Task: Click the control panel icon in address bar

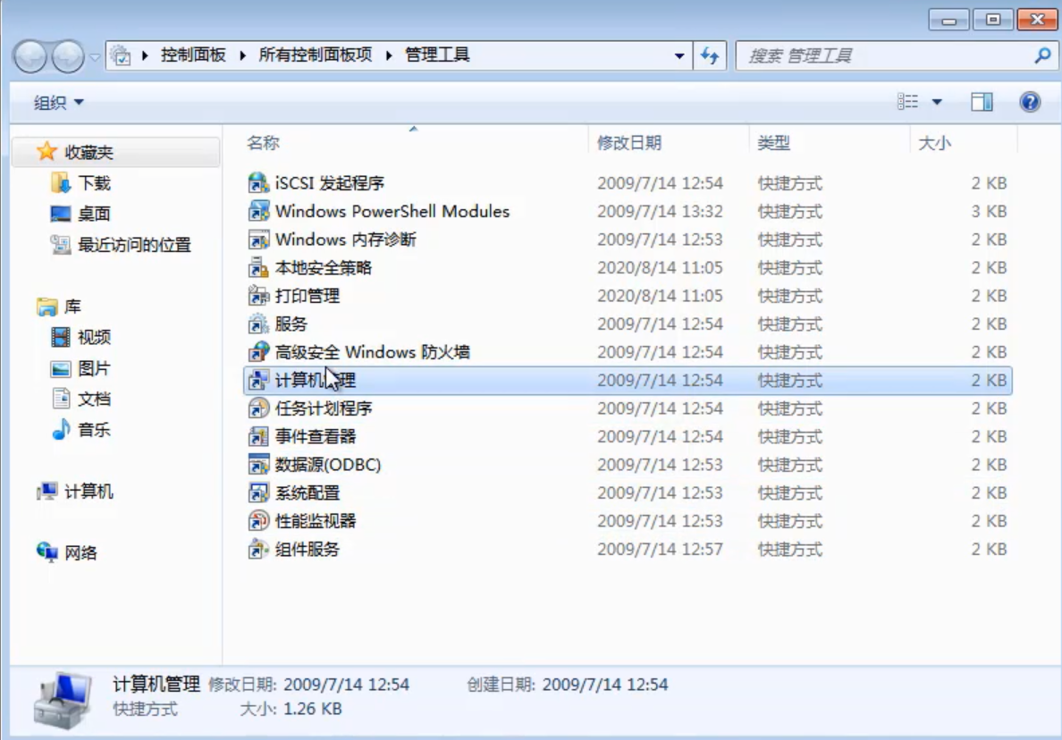Action: (x=121, y=55)
